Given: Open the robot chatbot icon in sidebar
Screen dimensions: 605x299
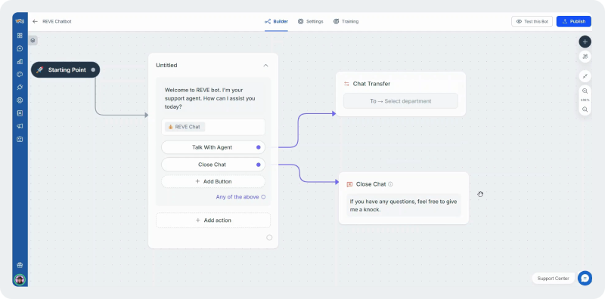Looking at the screenshot, I should [x=20, y=139].
